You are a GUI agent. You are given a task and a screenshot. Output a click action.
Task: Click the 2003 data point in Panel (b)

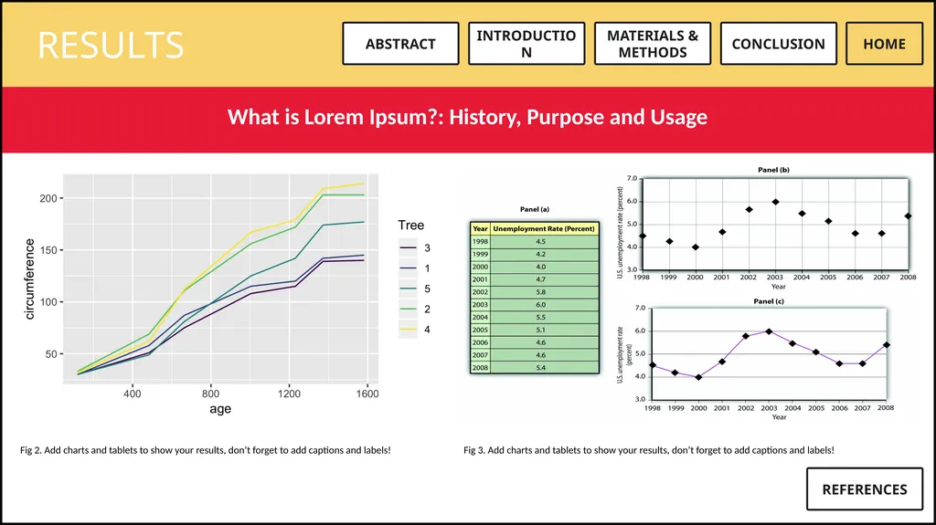(775, 203)
